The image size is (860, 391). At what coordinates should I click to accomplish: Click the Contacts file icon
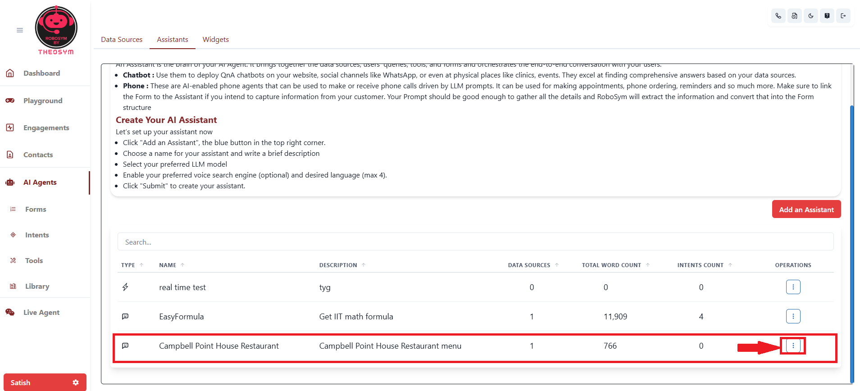[x=10, y=155]
